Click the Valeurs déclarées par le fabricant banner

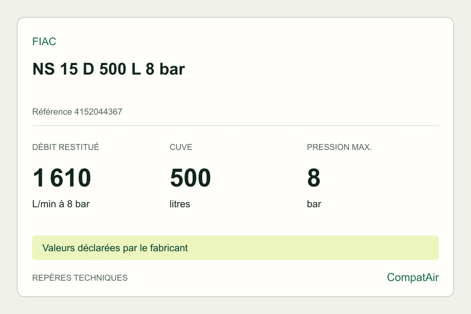pyautogui.click(x=235, y=248)
